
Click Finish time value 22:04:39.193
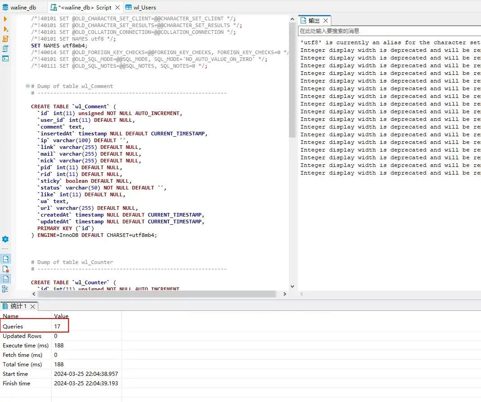point(86,383)
